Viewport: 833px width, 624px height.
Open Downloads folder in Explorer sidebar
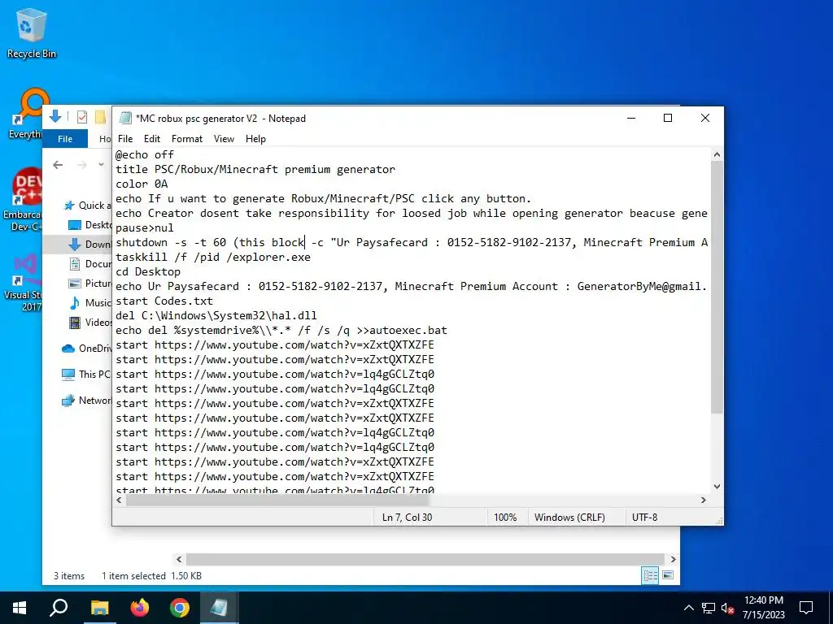pyautogui.click(x=90, y=244)
